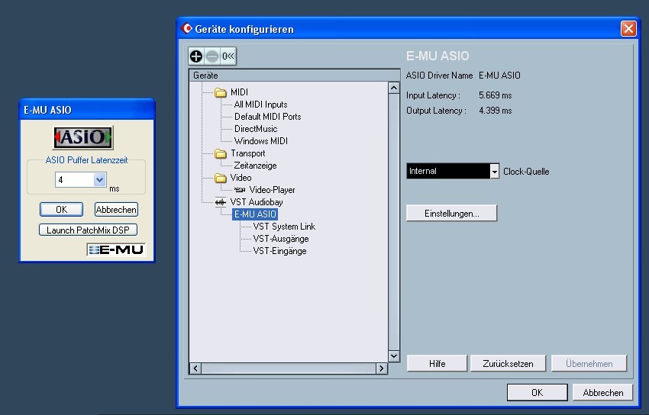649x415 pixels.
Task: Click the VST Audiobay waveform icon
Action: click(221, 202)
